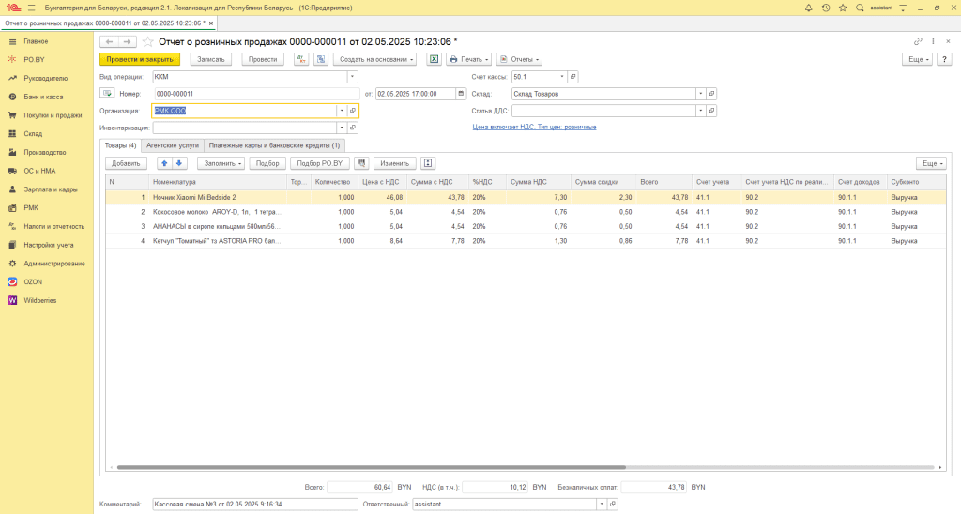Open the notifications bell
Viewport: 961px width, 514px height.
[x=808, y=8]
